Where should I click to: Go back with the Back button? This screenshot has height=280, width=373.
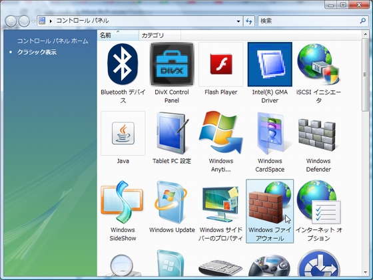click(x=11, y=21)
